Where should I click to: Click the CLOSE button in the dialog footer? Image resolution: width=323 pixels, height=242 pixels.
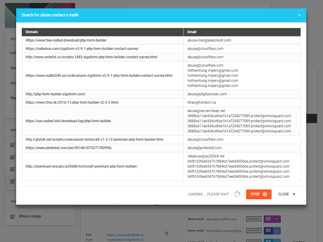click(287, 194)
